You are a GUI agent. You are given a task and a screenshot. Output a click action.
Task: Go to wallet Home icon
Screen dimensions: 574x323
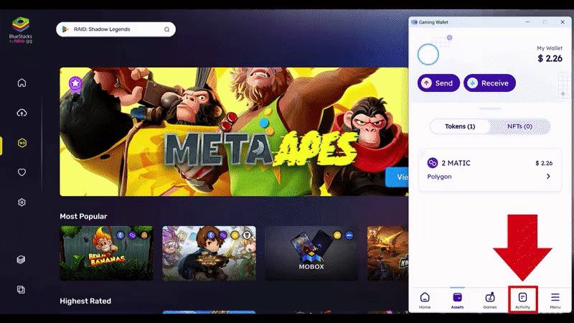pos(425,299)
